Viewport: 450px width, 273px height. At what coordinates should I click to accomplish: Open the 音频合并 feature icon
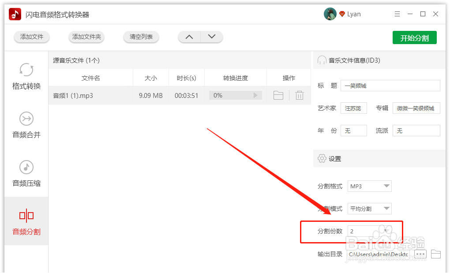pyautogui.click(x=26, y=119)
